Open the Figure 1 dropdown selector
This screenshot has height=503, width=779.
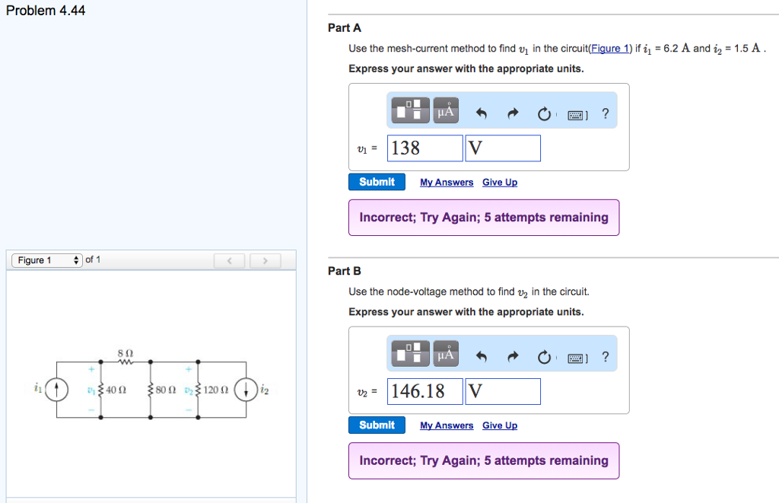[x=45, y=259]
